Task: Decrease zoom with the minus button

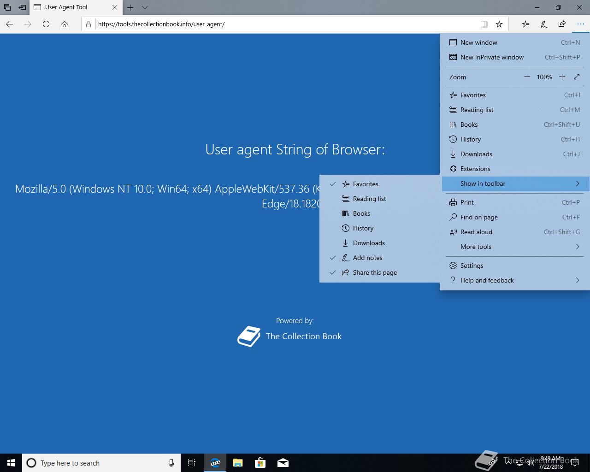Action: 527,77
